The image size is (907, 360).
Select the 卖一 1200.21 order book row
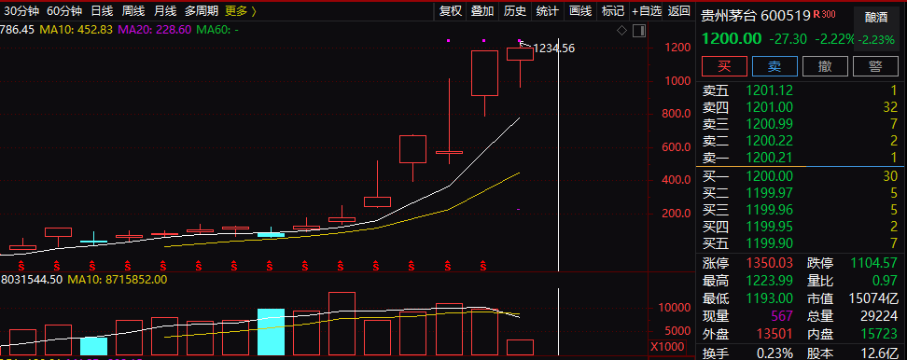pyautogui.click(x=800, y=158)
